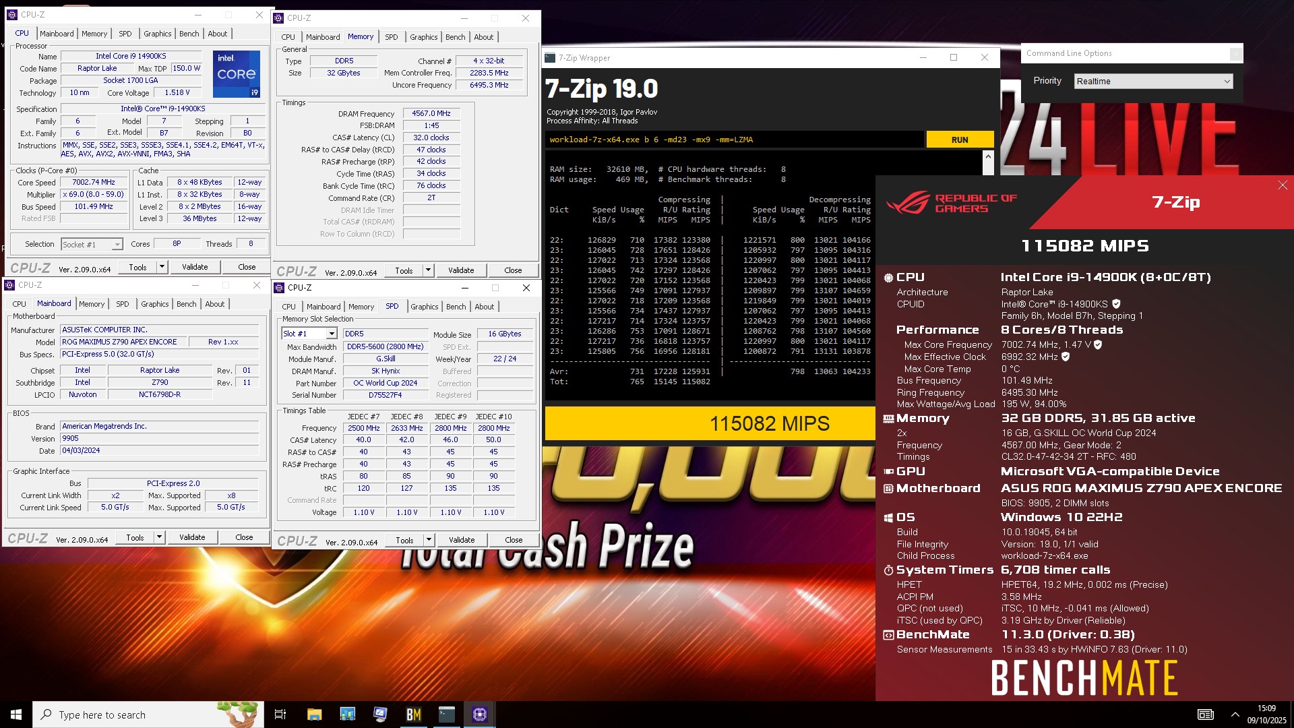
Task: Expand Tools arrow in SPD tab window
Action: point(429,540)
